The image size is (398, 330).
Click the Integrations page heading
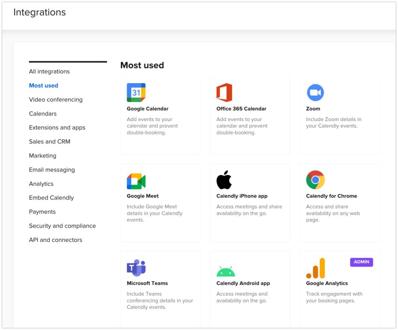point(40,12)
